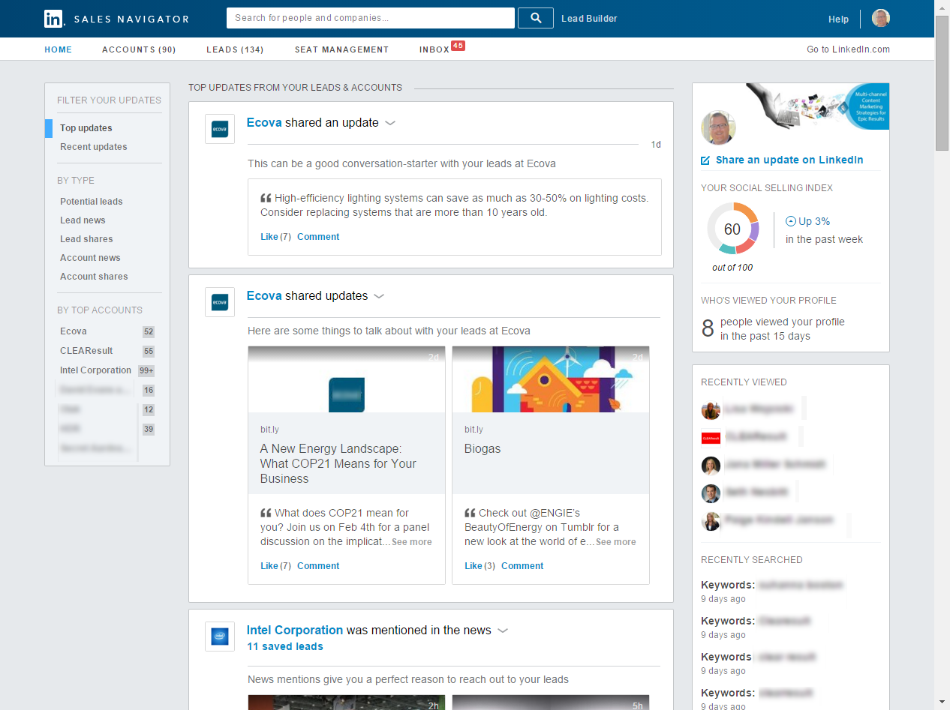Click the fifth profile photo in Recently Viewed
The height and width of the screenshot is (710, 950).
[711, 521]
